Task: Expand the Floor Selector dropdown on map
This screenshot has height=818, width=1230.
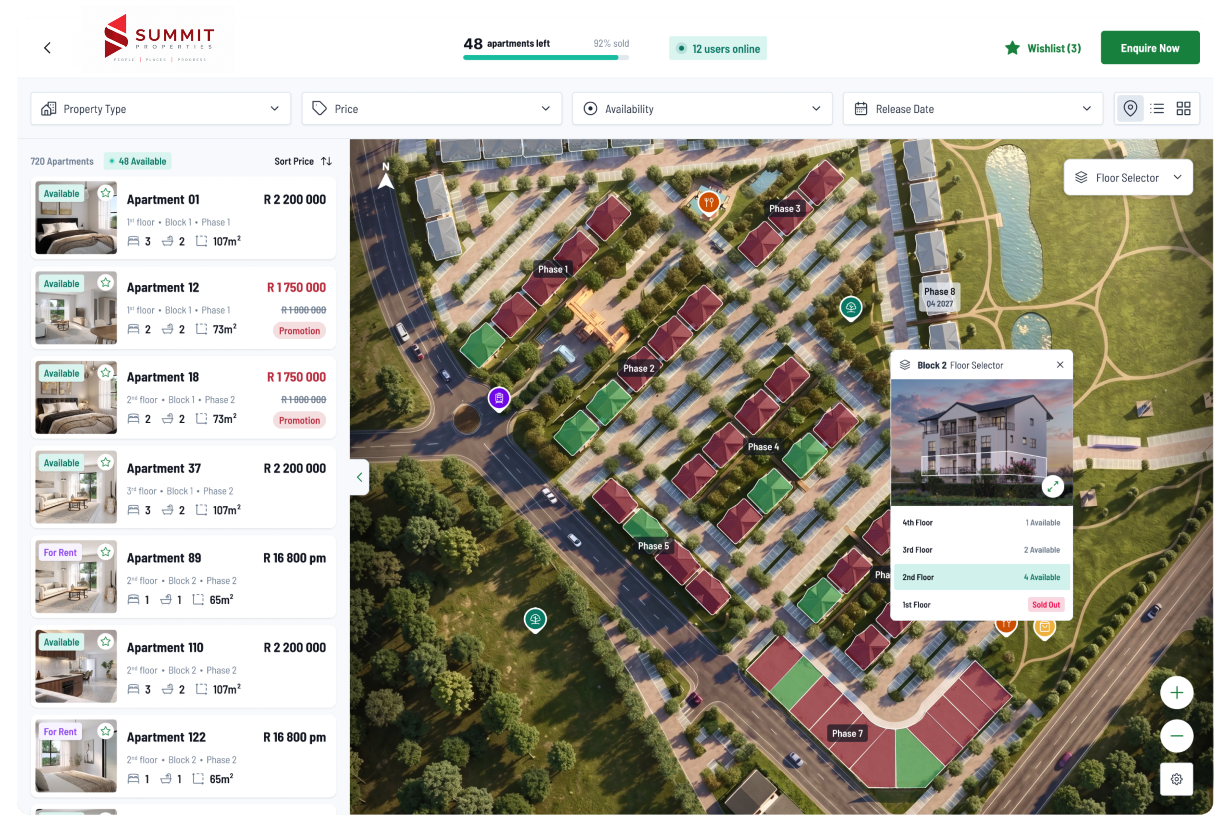Action: pos(1128,178)
